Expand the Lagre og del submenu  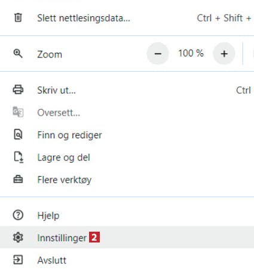[x=127, y=157]
